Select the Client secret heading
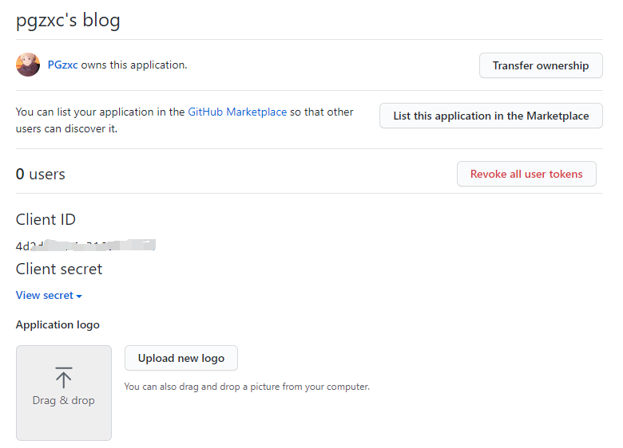The height and width of the screenshot is (448, 623). (x=59, y=269)
